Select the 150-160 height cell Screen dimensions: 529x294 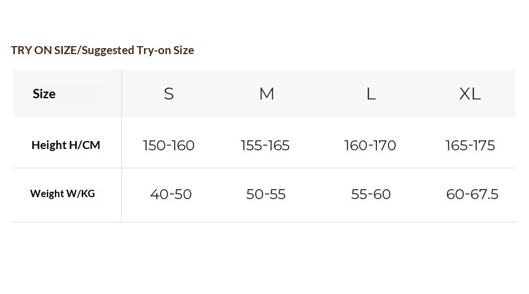click(169, 146)
